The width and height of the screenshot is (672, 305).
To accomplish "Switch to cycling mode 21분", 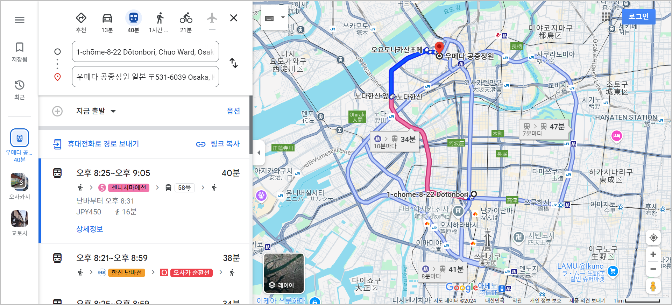I will pyautogui.click(x=186, y=23).
